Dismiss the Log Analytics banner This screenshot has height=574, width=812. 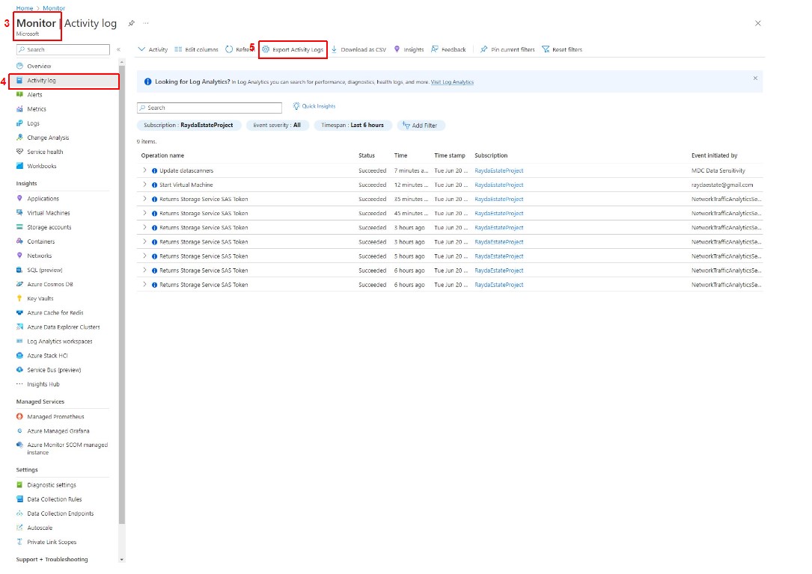pos(755,78)
